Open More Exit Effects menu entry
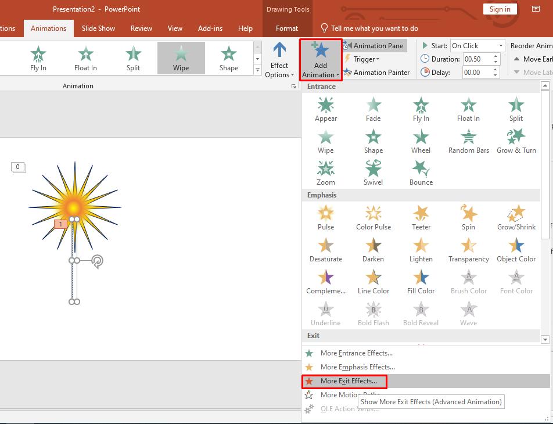The width and height of the screenshot is (553, 424). (x=349, y=382)
